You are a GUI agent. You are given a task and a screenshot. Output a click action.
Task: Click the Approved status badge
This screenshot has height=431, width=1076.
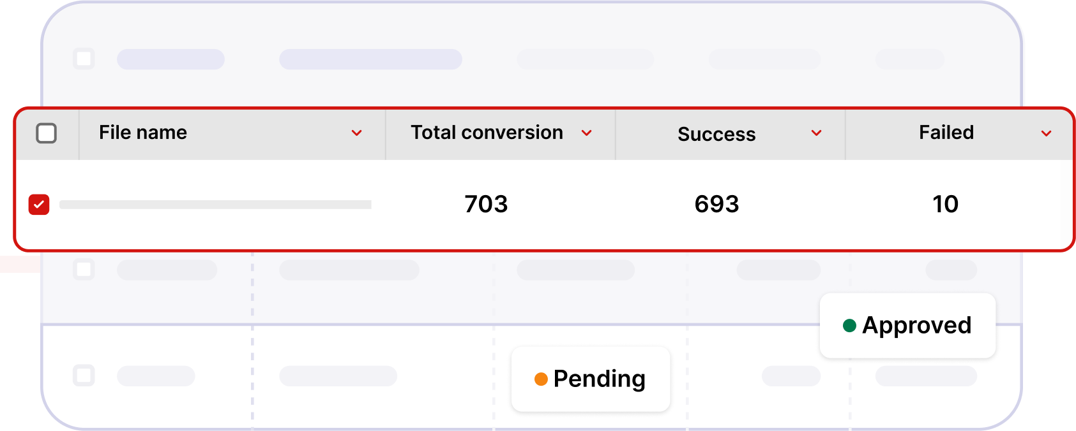907,325
